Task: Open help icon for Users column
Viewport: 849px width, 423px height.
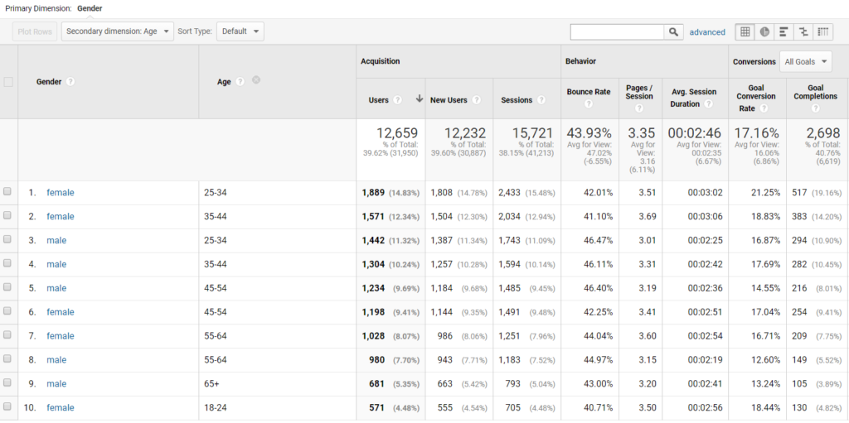Action: (x=397, y=100)
